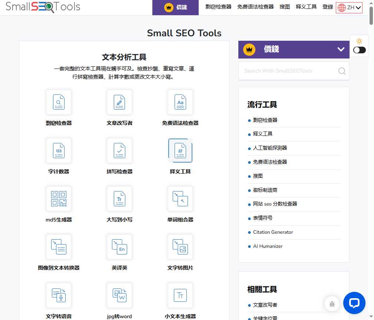The image size is (374, 320).
Task: Toggle the dark mode switch
Action: (x=359, y=50)
